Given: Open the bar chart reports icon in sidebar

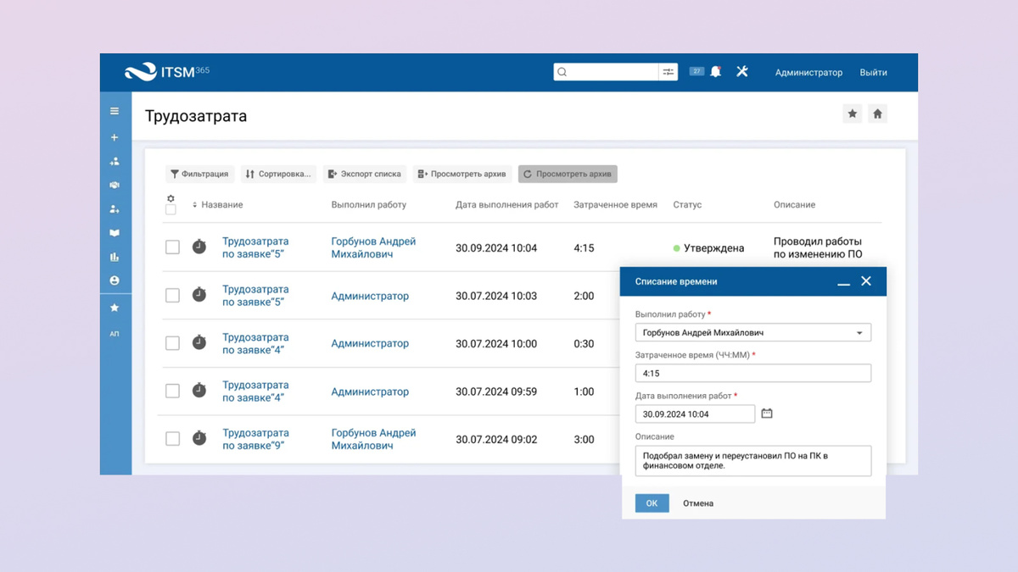Looking at the screenshot, I should point(115,257).
